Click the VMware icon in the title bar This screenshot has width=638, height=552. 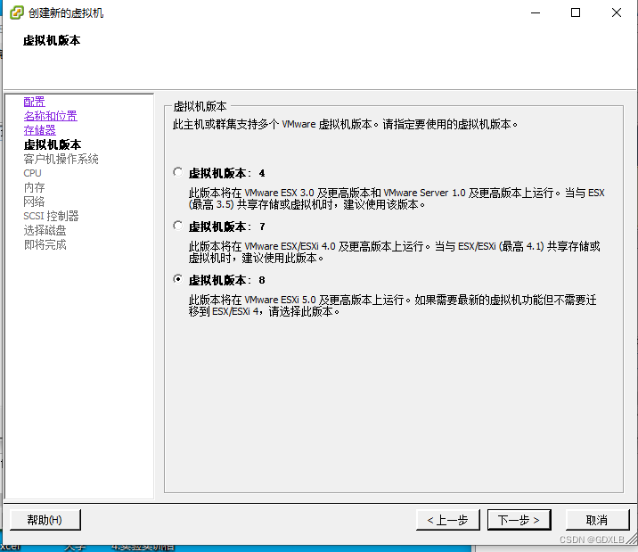click(17, 12)
